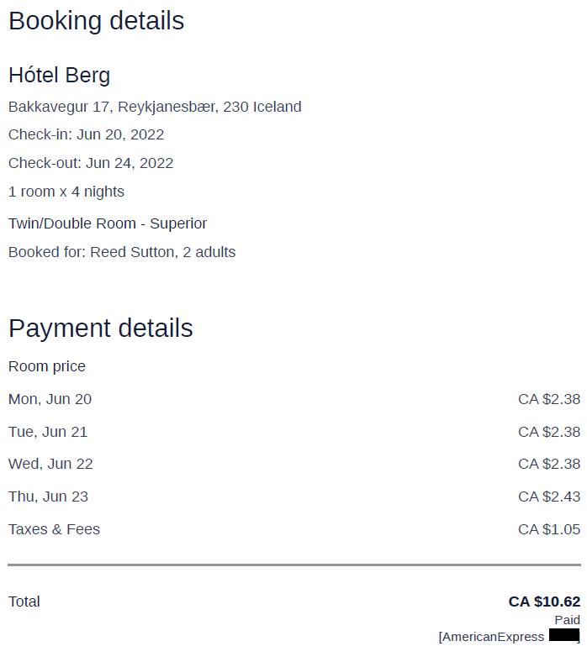This screenshot has width=587, height=662.
Task: Click the Payment details heading
Action: [101, 328]
